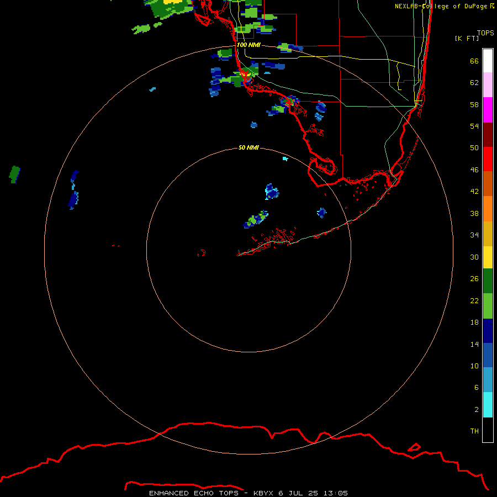The image size is (497, 497).
Task: Click the '50' legend value
Action: pyautogui.click(x=474, y=147)
